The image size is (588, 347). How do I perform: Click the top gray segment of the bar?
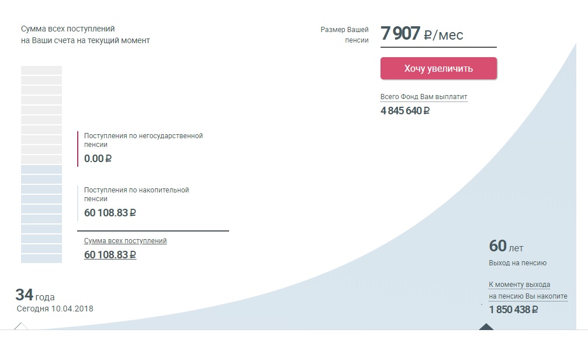click(41, 70)
